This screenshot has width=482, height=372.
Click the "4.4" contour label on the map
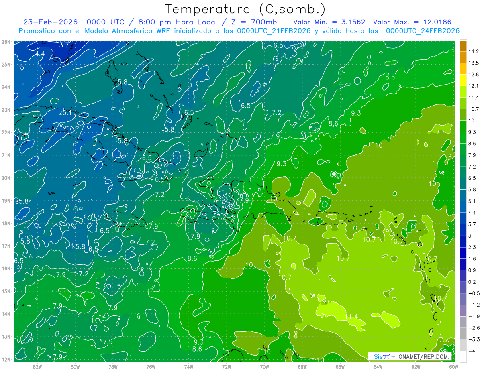click(40, 53)
